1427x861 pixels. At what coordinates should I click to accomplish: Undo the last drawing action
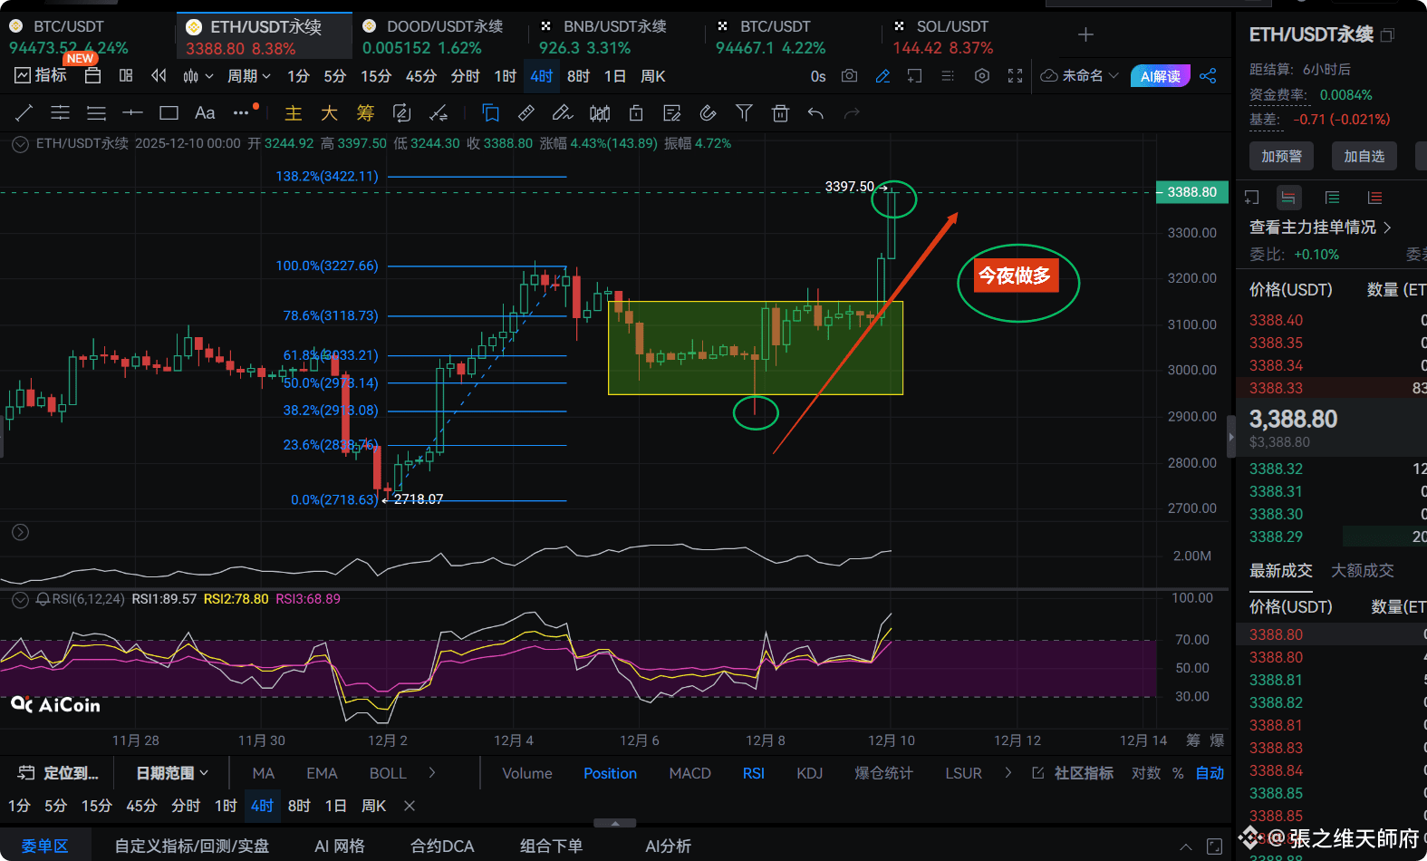[815, 113]
